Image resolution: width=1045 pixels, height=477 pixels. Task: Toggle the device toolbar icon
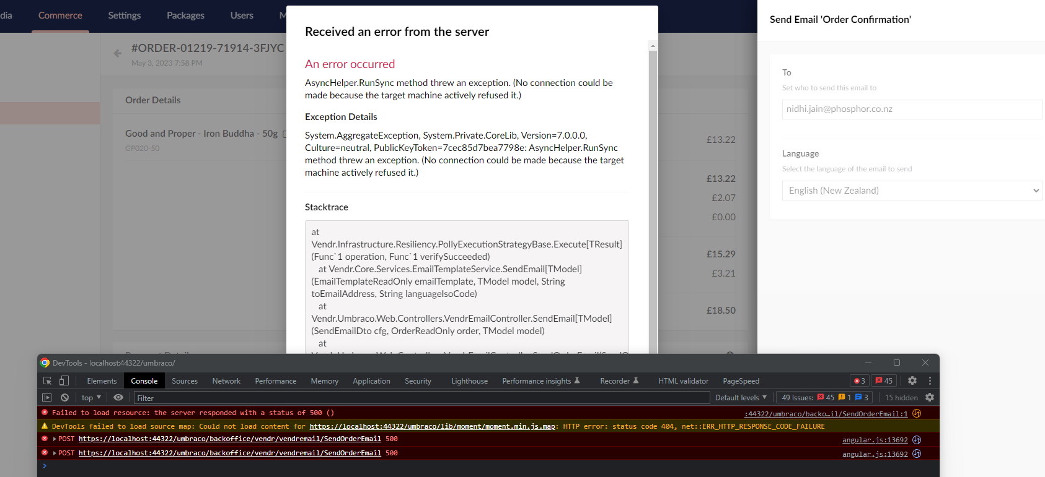coord(64,381)
